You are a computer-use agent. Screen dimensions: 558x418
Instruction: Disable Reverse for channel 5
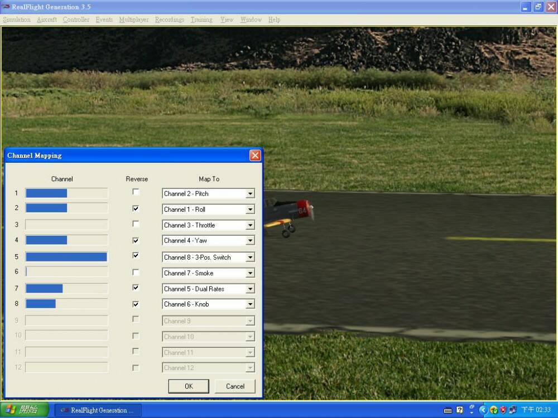click(136, 255)
